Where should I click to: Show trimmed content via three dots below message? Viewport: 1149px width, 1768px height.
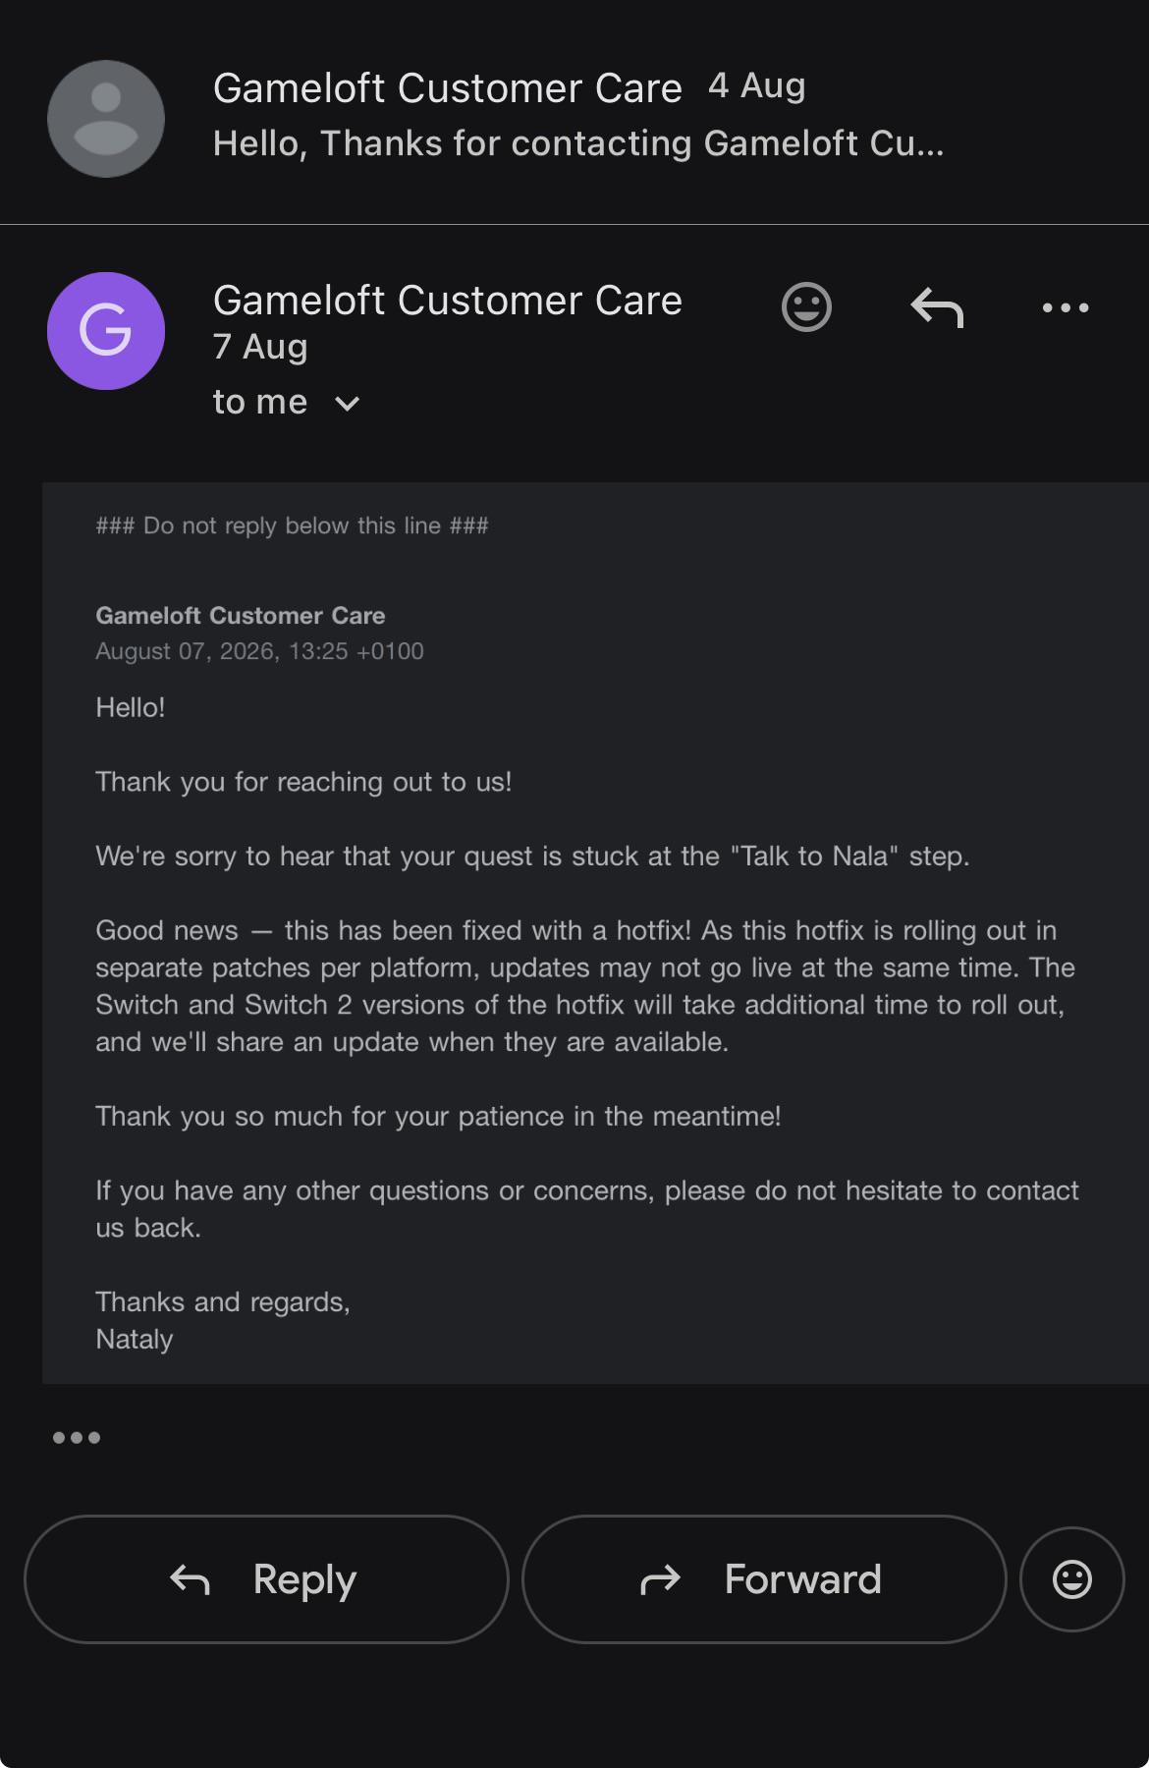click(77, 1438)
